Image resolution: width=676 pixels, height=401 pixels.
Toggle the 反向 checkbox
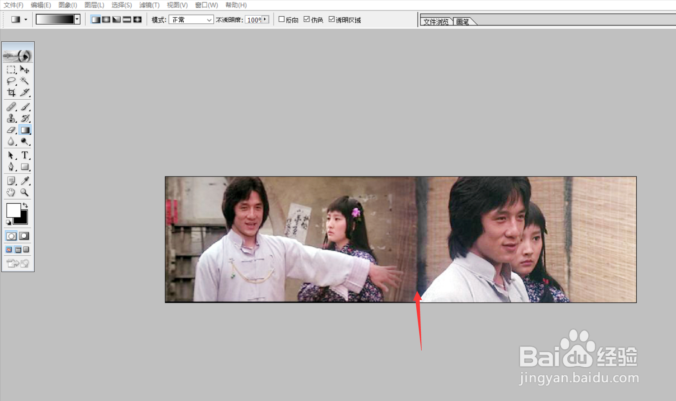tap(281, 19)
